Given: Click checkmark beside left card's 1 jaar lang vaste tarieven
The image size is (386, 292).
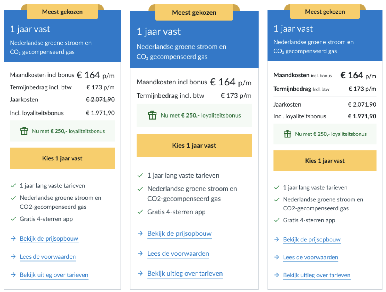Looking at the screenshot, I should tap(13, 186).
